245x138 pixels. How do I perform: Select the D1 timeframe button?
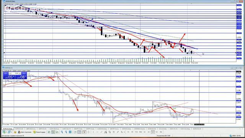[153, 132]
